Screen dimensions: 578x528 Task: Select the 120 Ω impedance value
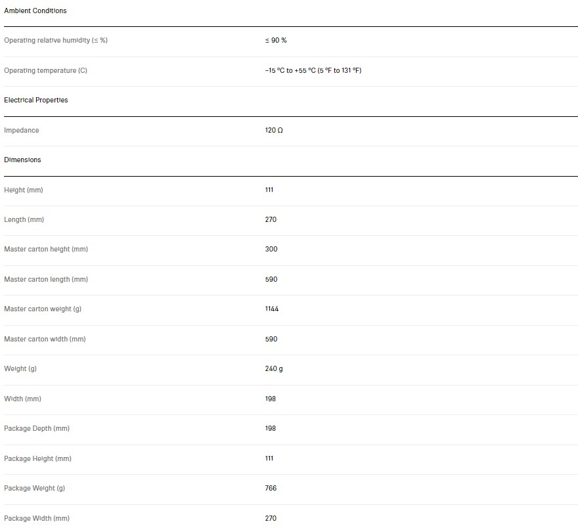pyautogui.click(x=274, y=131)
